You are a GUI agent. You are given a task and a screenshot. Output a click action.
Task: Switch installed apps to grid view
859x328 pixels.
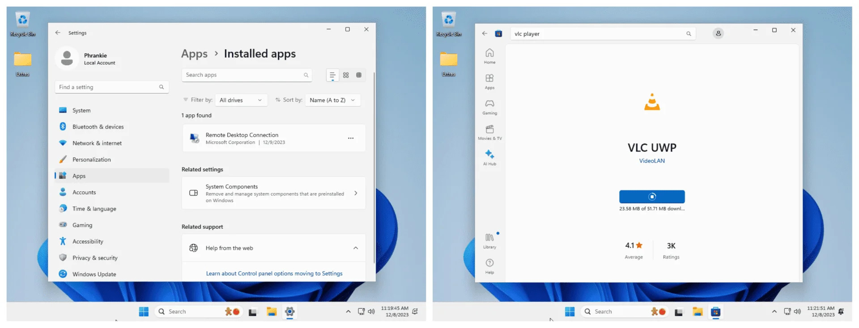[346, 75]
